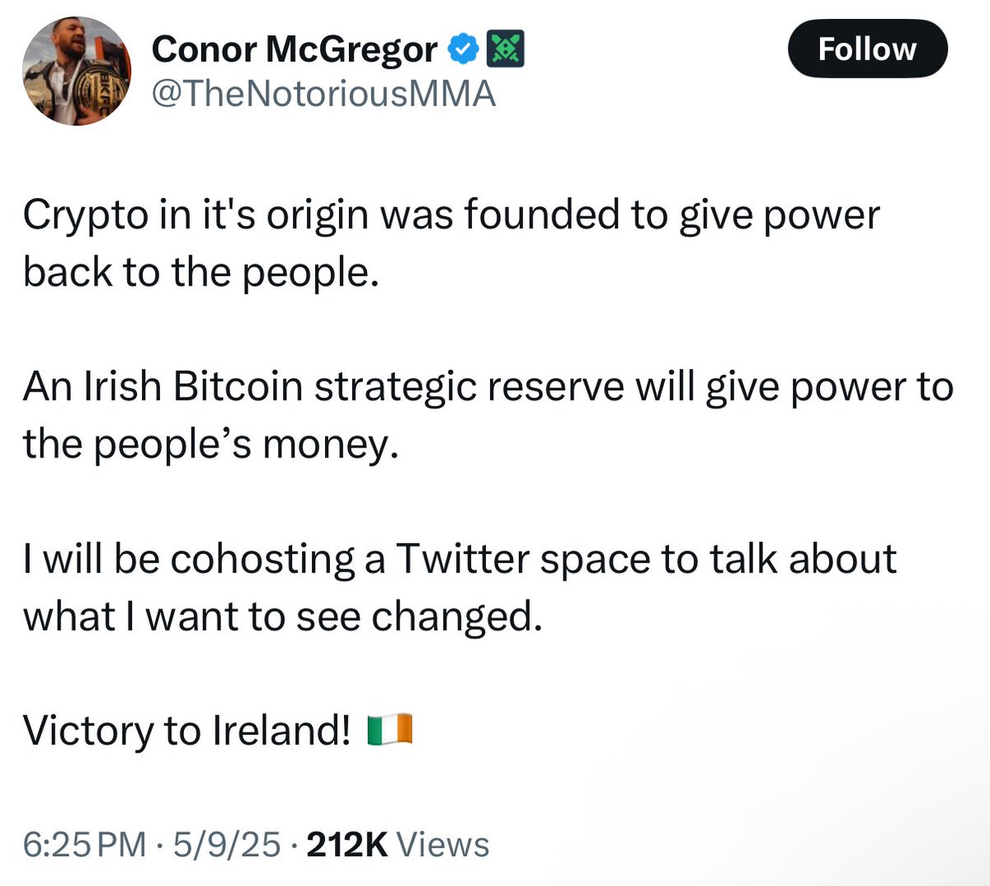Click the 5/9/25 post date
Image resolution: width=990 pixels, height=886 pixels.
[x=224, y=845]
